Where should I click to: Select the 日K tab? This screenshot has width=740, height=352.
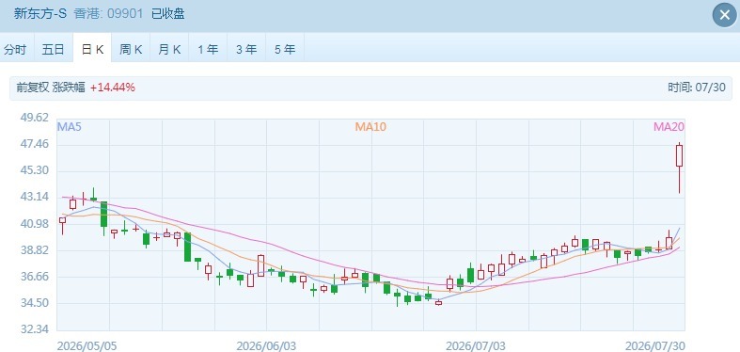pos(92,49)
